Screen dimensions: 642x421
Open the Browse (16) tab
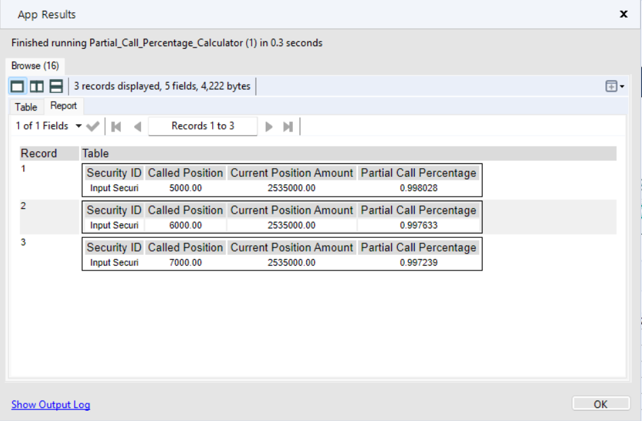35,66
